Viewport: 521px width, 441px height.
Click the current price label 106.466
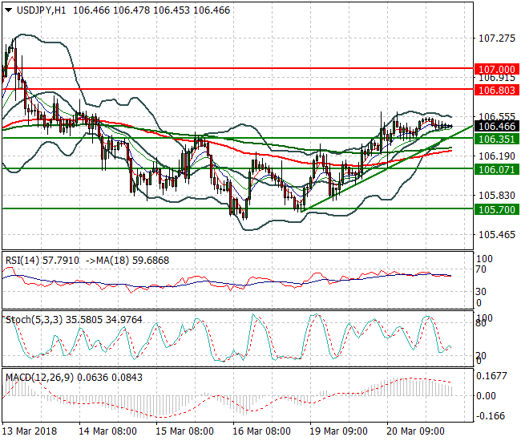pyautogui.click(x=497, y=126)
